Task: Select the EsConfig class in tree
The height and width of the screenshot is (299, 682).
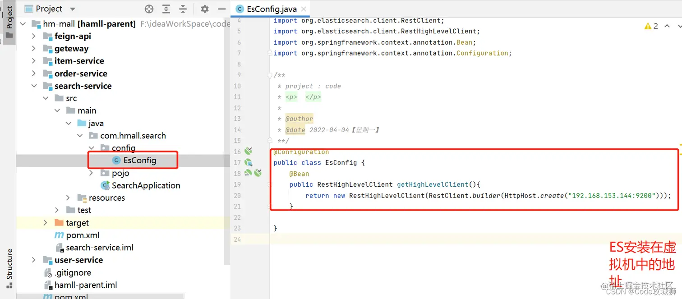Action: click(x=140, y=160)
